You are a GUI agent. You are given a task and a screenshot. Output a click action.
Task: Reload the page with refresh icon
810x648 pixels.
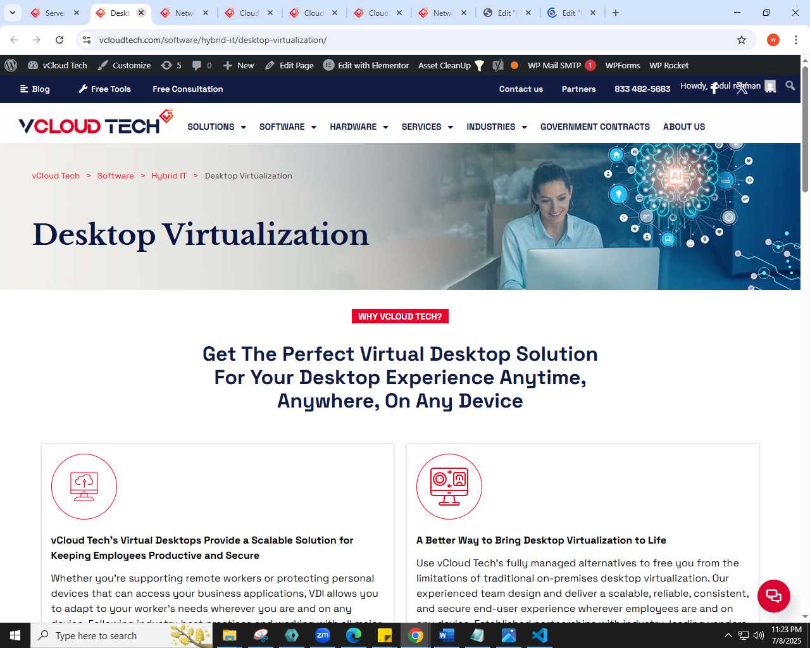[x=59, y=40]
